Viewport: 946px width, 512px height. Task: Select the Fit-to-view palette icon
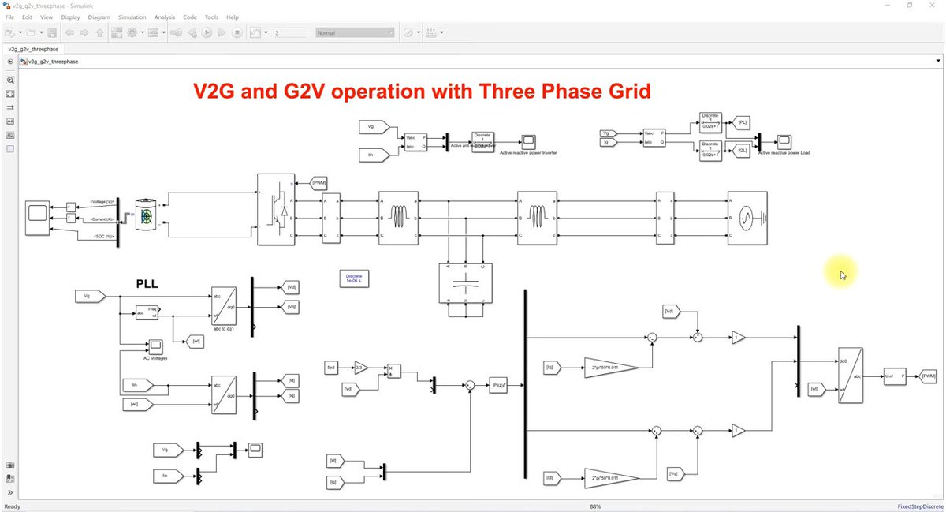tap(10, 94)
